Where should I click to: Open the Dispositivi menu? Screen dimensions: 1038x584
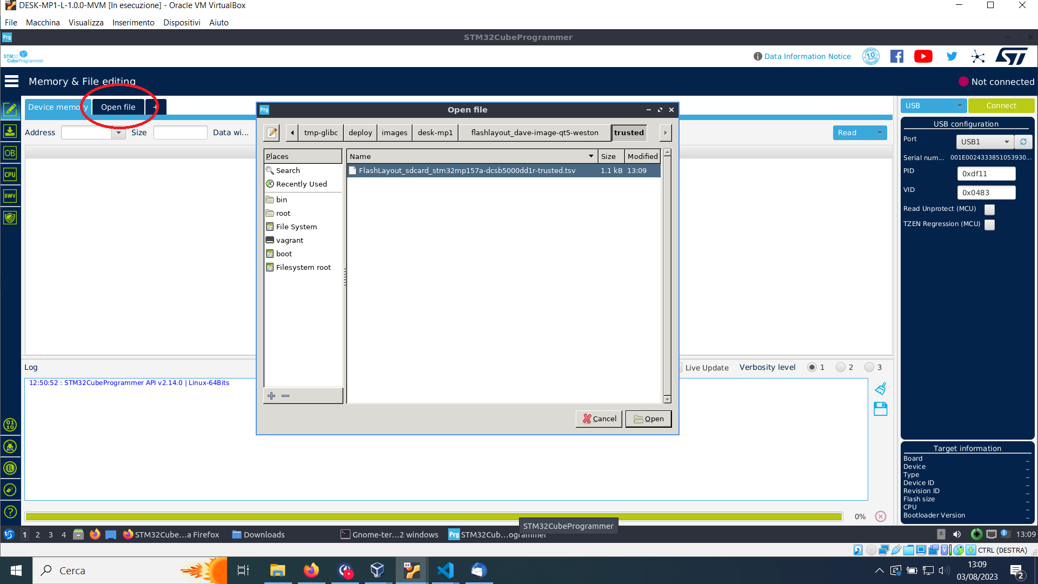182,23
